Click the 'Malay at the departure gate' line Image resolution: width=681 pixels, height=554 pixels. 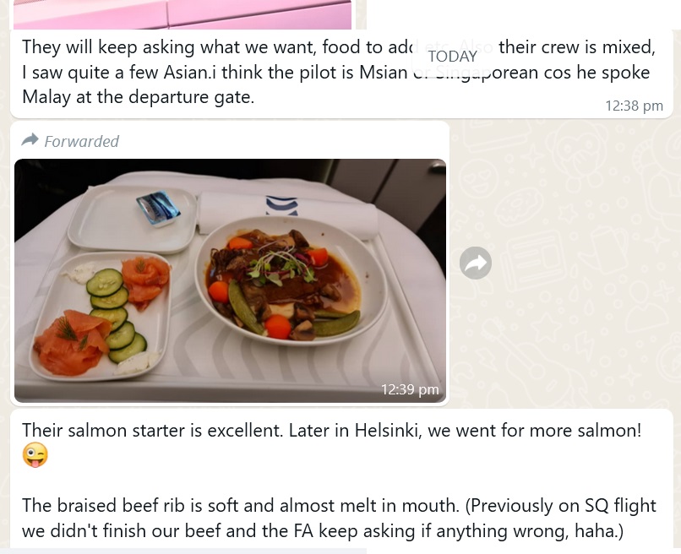(138, 97)
